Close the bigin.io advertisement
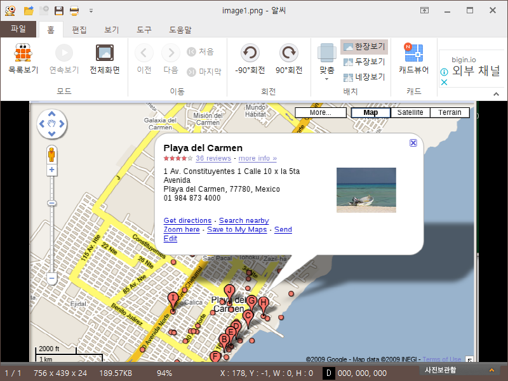This screenshot has height=381, width=508. pyautogui.click(x=444, y=83)
